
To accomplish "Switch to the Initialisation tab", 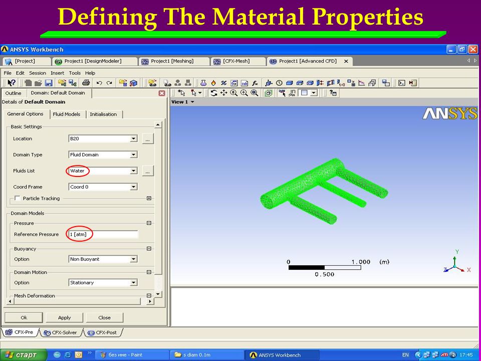I will (x=103, y=114).
